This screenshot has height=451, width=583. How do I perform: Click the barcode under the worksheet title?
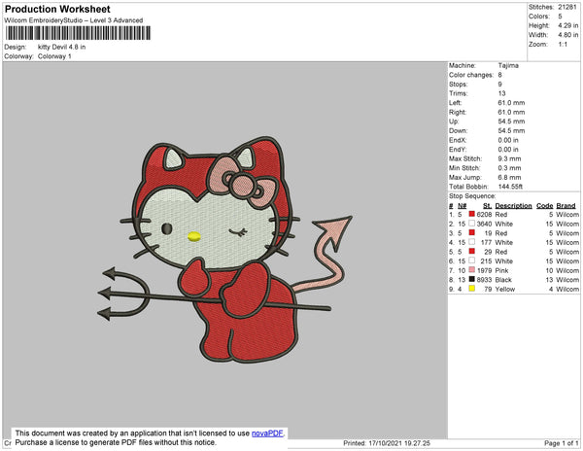78,33
